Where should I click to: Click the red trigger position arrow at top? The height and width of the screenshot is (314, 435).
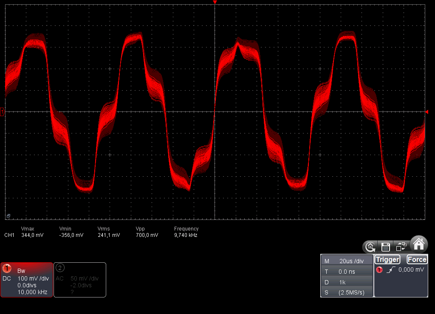[x=215, y=3]
